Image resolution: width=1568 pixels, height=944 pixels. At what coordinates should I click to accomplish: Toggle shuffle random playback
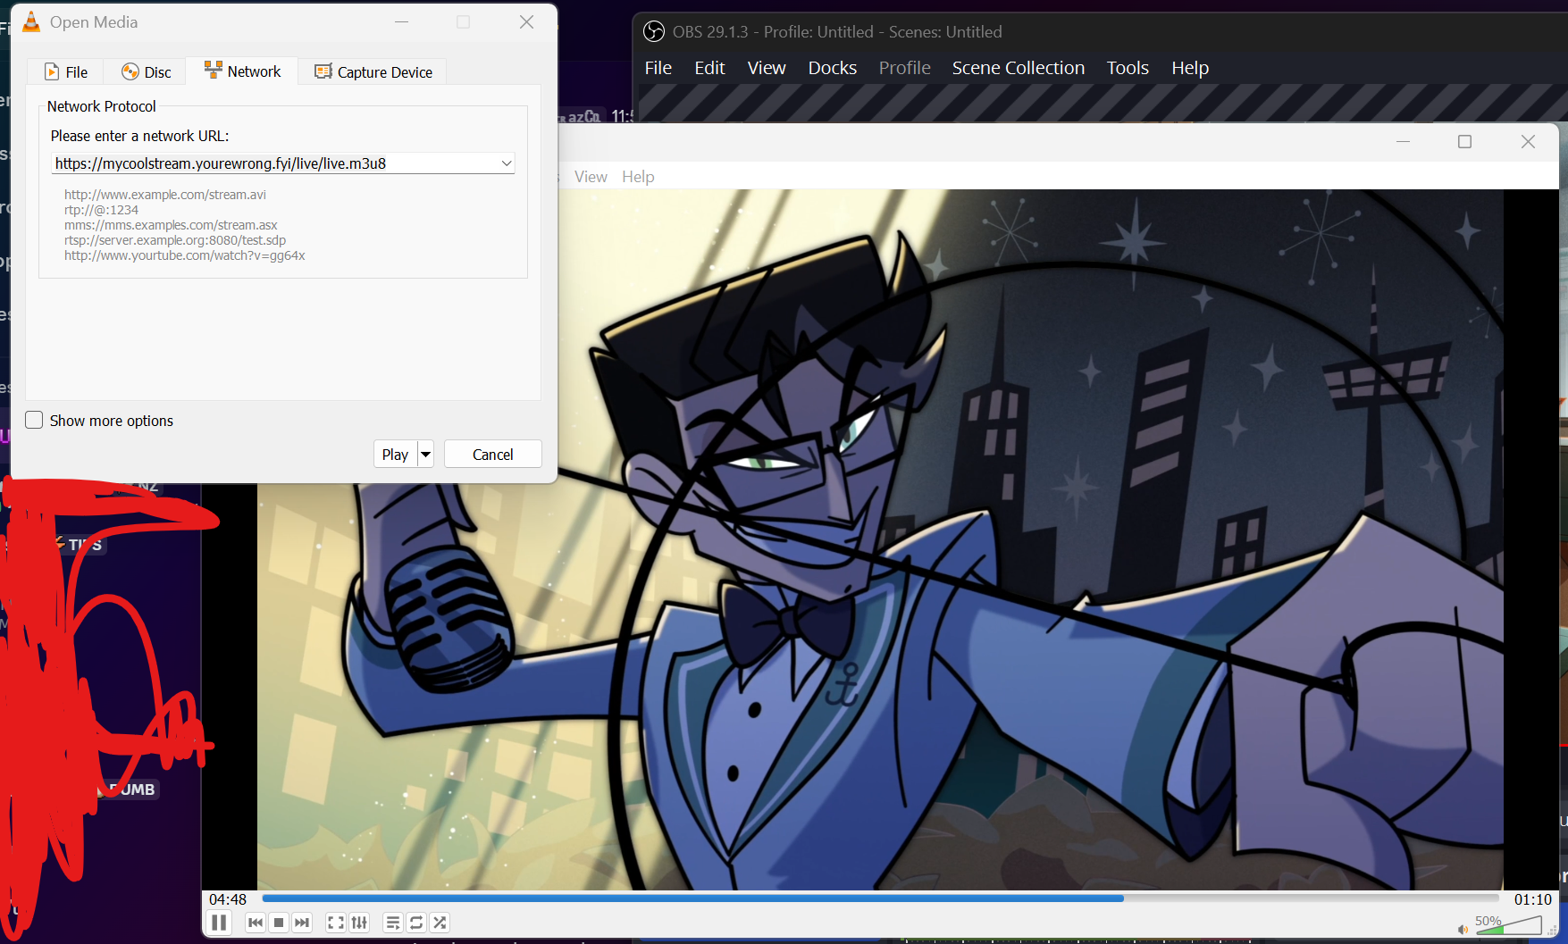[x=440, y=923]
